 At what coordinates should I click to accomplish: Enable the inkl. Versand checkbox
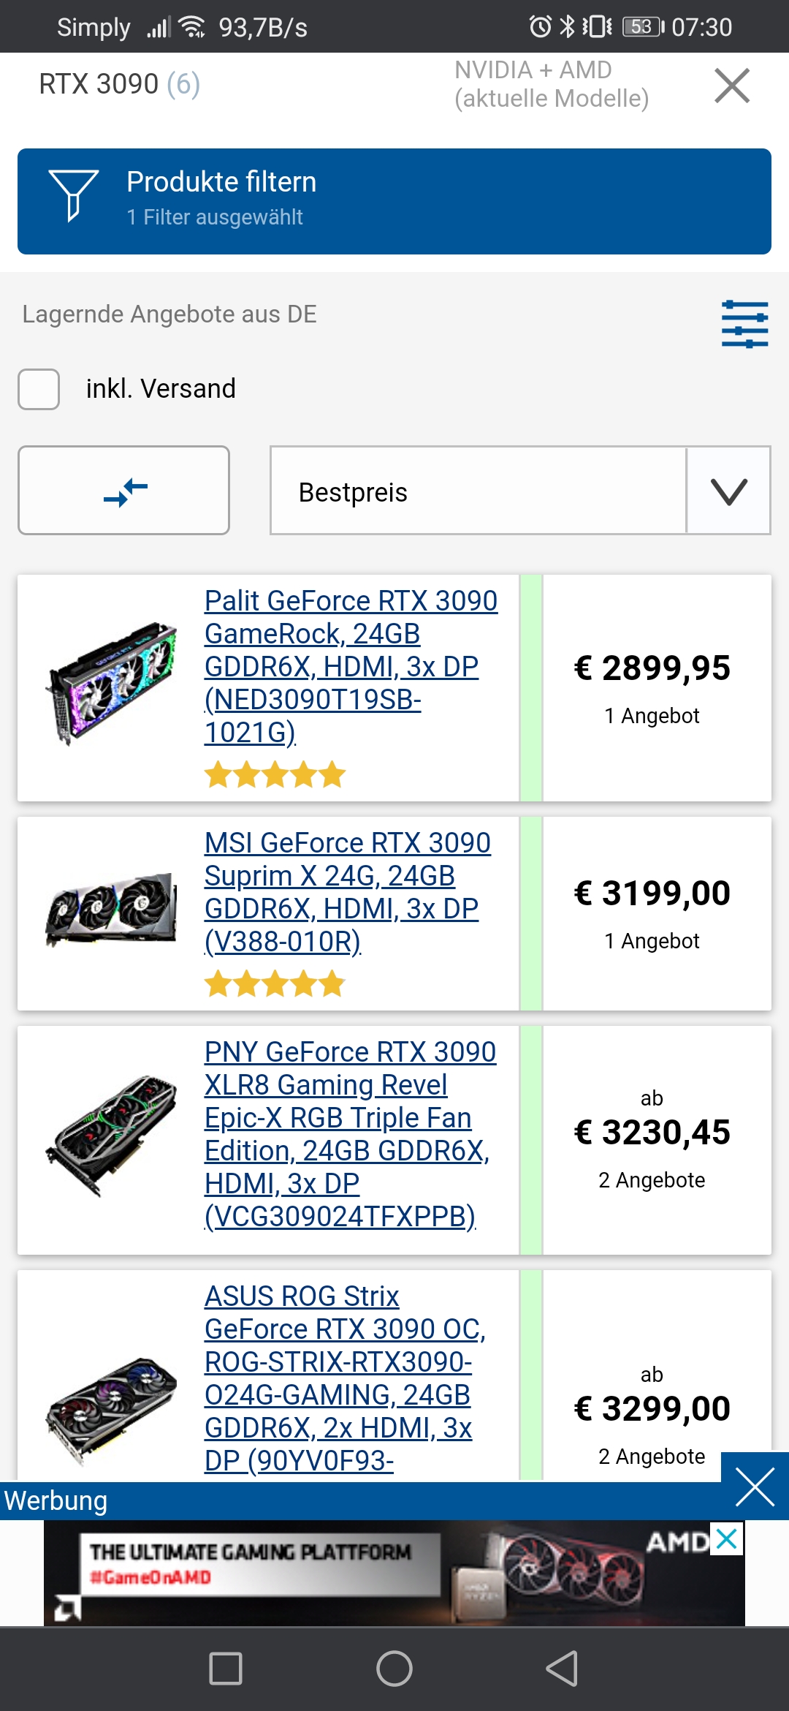(x=39, y=389)
